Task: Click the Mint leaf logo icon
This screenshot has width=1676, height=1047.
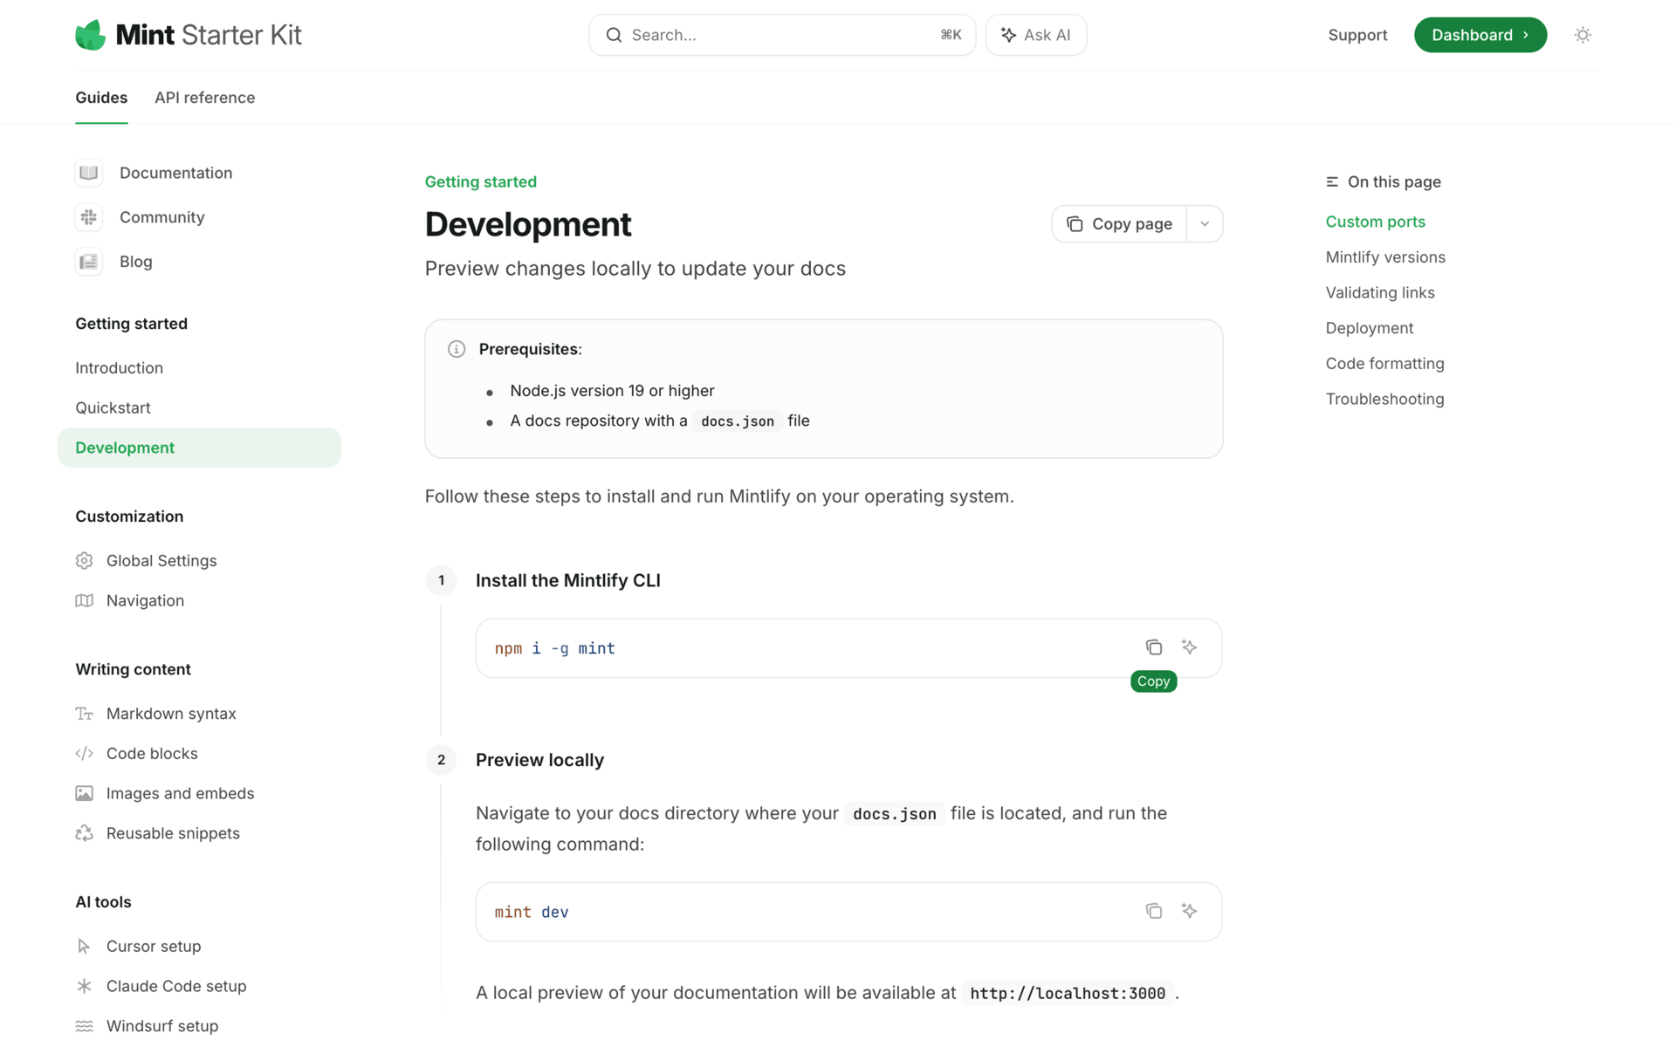Action: pyautogui.click(x=90, y=35)
